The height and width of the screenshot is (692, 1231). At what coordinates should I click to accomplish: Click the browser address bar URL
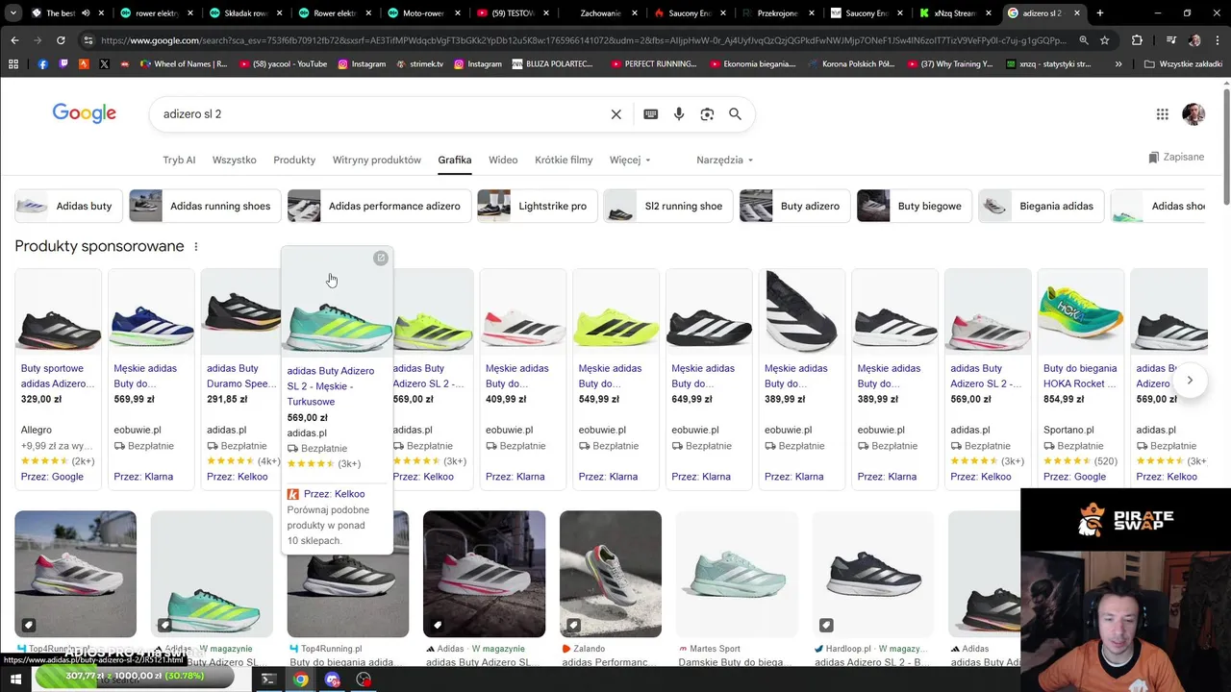[583, 40]
